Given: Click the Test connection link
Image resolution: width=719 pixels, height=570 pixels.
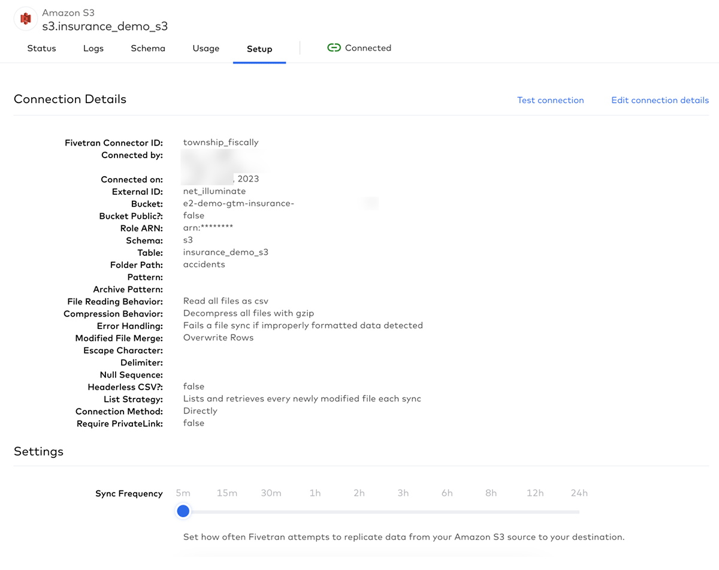Looking at the screenshot, I should click(550, 100).
